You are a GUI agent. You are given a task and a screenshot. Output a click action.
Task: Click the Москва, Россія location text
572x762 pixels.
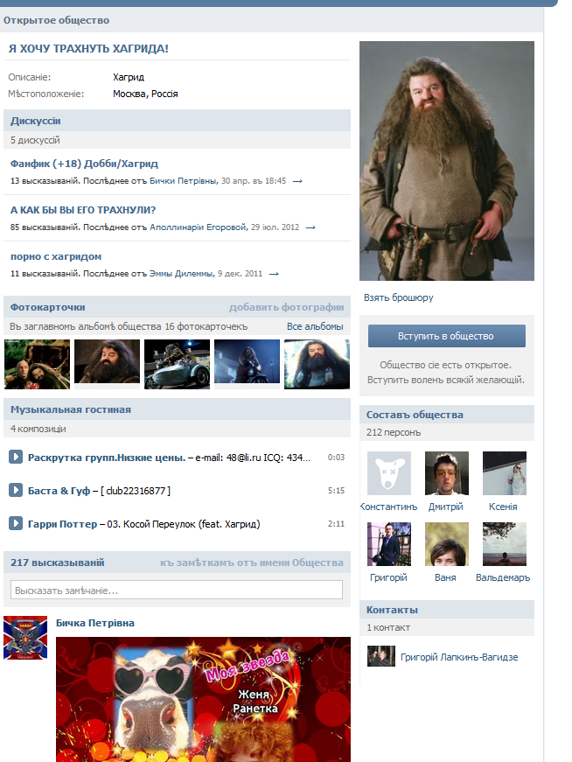click(145, 94)
